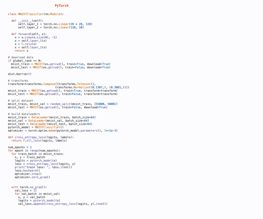Screen dimensions: 263x219
Task: Click "loss = cross_entropy_loss(logits, y)" line
Action: (x=45, y=164)
